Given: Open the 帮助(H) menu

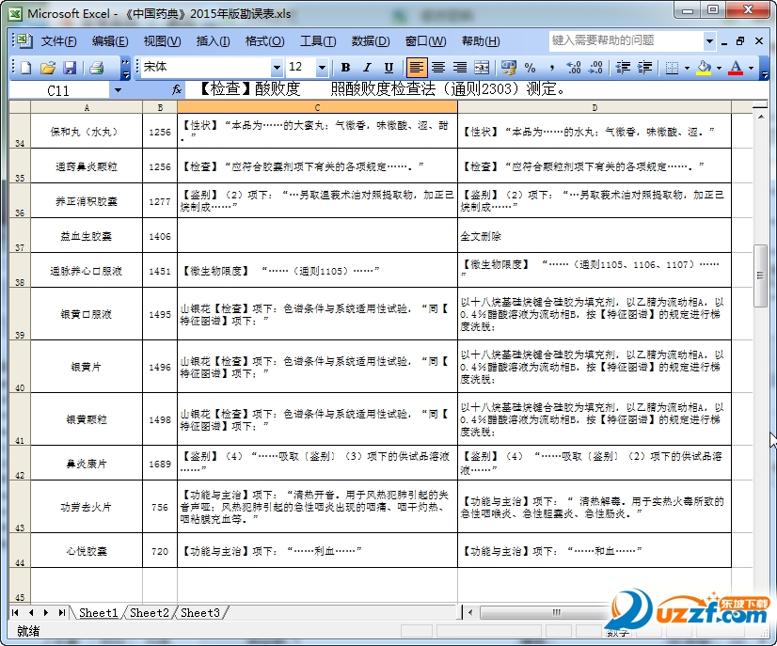Looking at the screenshot, I should coord(481,41).
